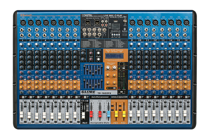Click the Program 1 selector knob in Effect Center
This screenshot has height=139, width=209.
pyautogui.click(x=108, y=68)
